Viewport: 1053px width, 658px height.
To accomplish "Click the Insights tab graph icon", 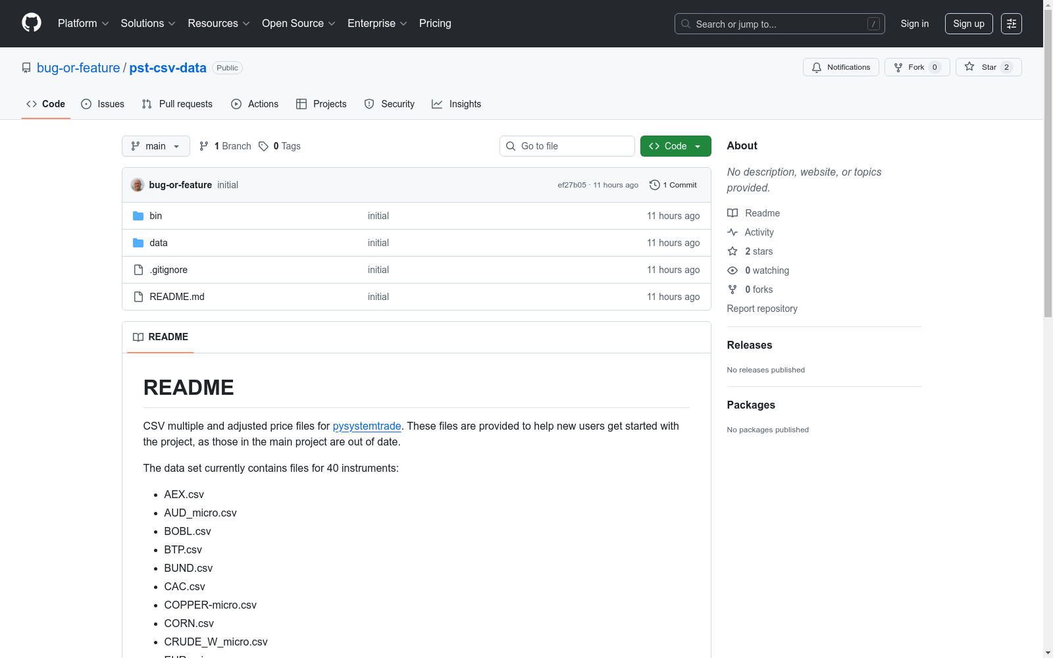I will tap(437, 104).
